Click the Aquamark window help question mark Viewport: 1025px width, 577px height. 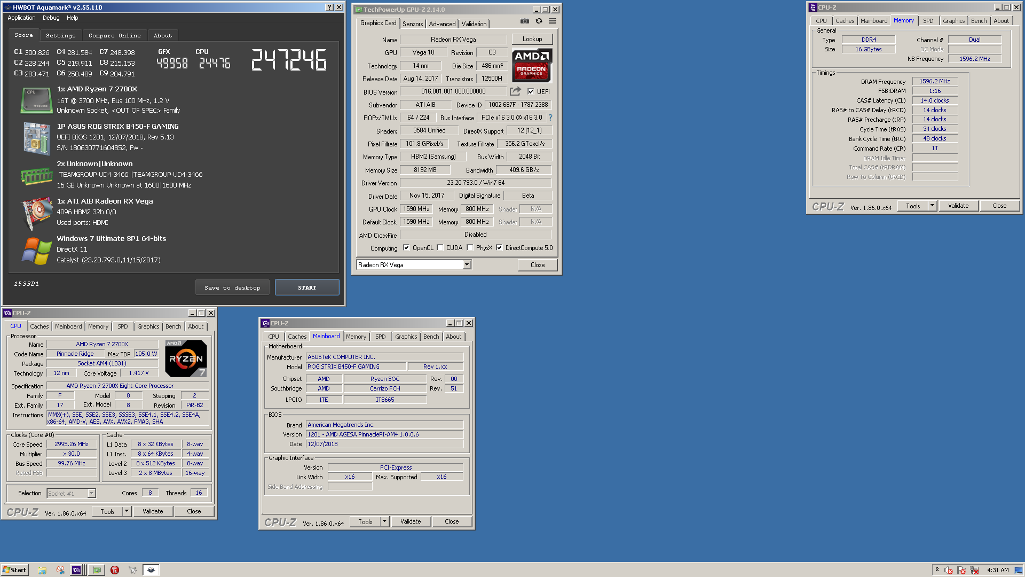click(x=329, y=7)
